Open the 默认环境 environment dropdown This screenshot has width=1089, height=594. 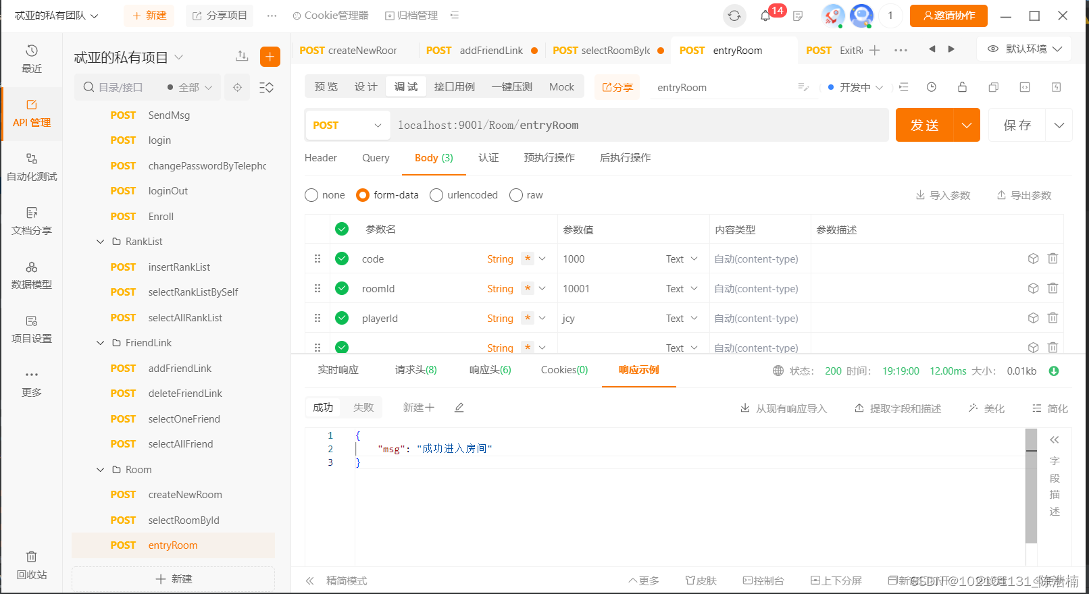tap(1024, 49)
